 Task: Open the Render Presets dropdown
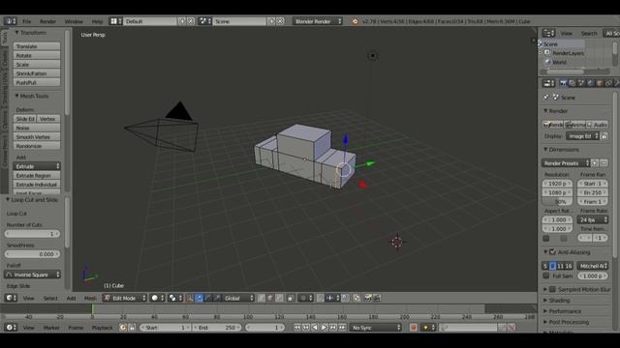click(x=566, y=163)
